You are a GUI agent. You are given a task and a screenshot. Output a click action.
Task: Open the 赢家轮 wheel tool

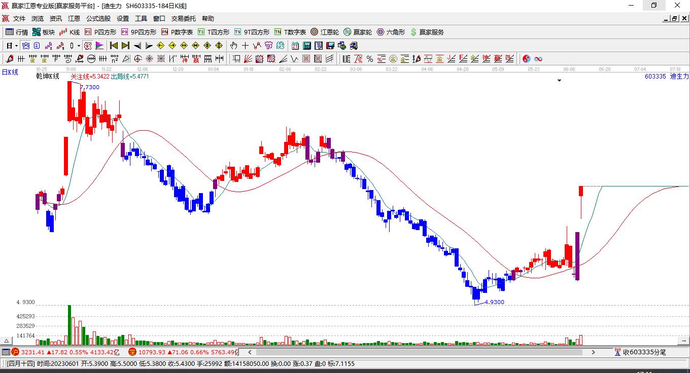(x=358, y=32)
